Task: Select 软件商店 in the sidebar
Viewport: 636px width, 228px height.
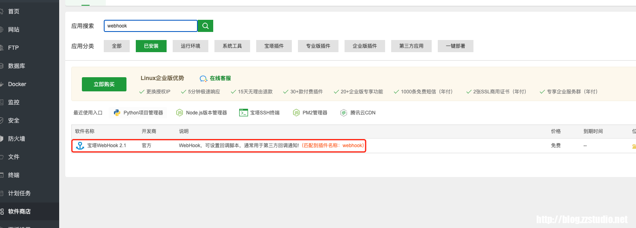Action: [x=29, y=211]
